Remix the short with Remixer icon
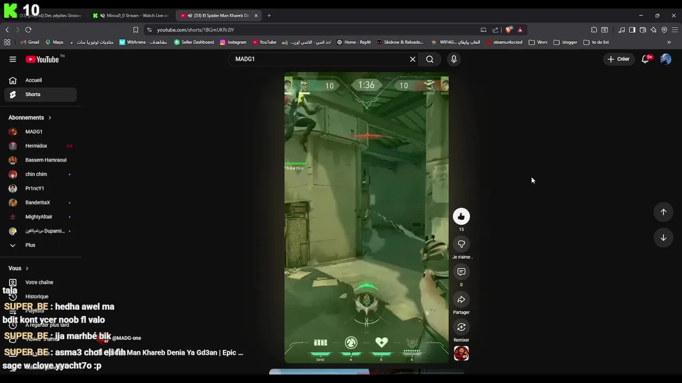 (461, 327)
